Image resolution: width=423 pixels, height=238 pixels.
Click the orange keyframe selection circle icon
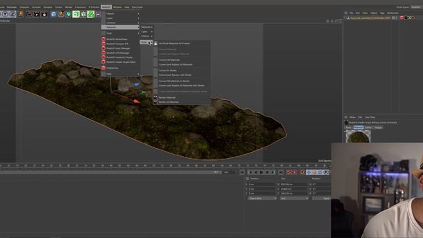[302, 172]
